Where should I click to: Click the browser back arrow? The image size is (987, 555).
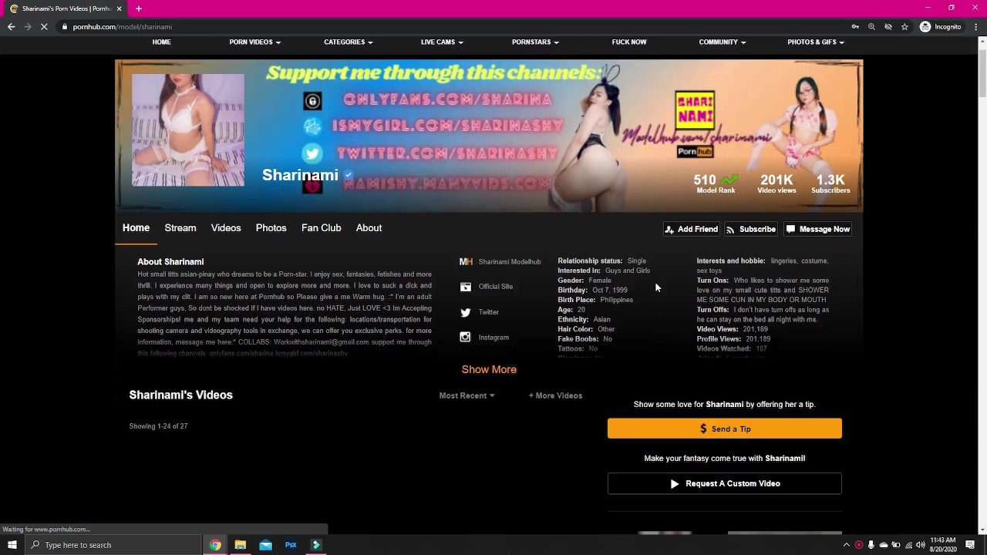[x=11, y=26]
